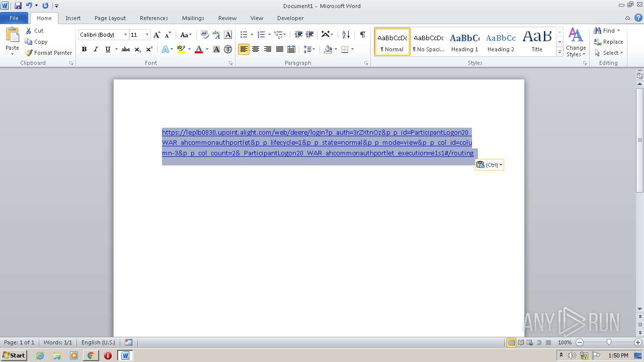This screenshot has width=644, height=362.
Task: Undo the last action
Action: point(29,6)
